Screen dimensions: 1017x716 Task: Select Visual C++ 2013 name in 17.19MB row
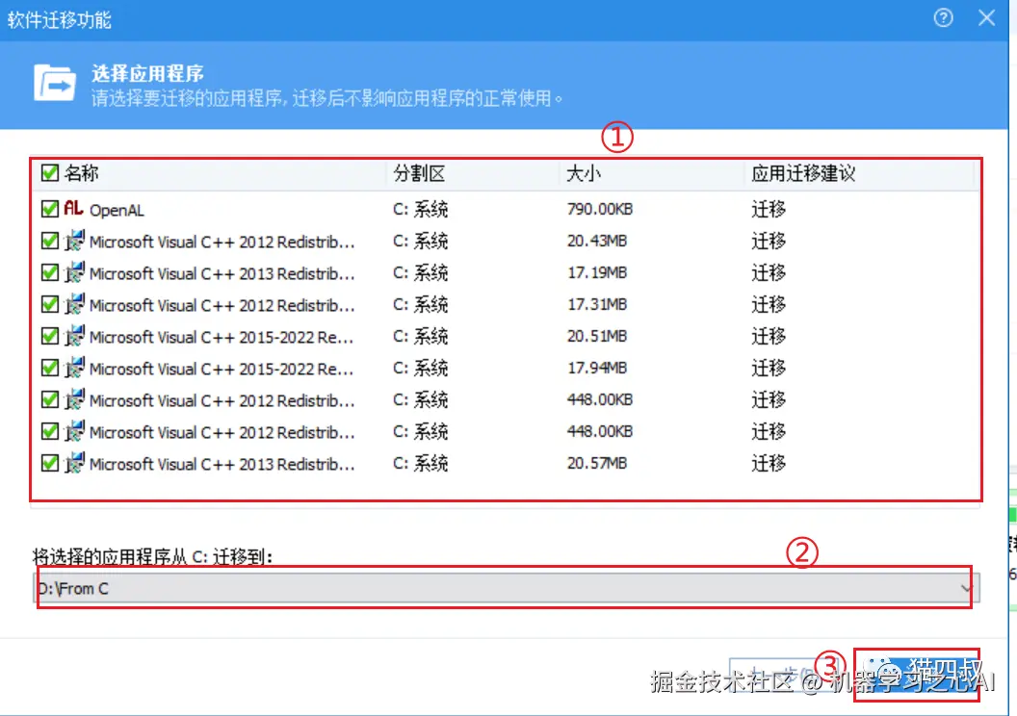click(222, 273)
